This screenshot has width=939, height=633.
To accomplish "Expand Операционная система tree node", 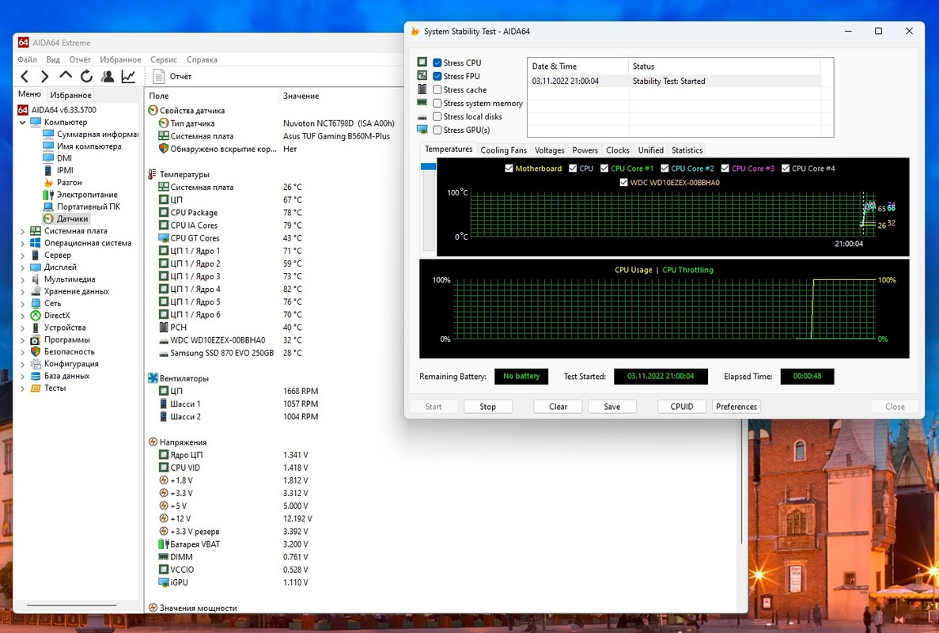I will point(23,243).
